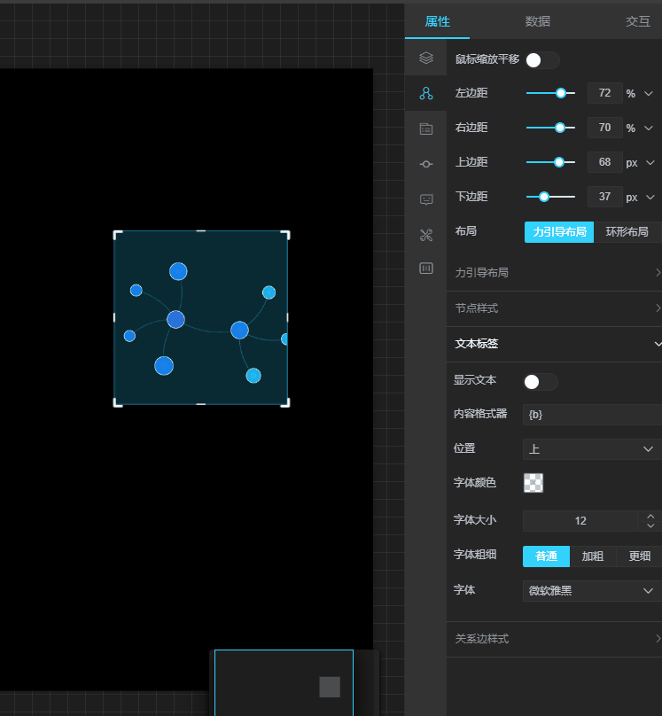Click the 下边距 slider handle
Screen dimensions: 662x716
543,197
